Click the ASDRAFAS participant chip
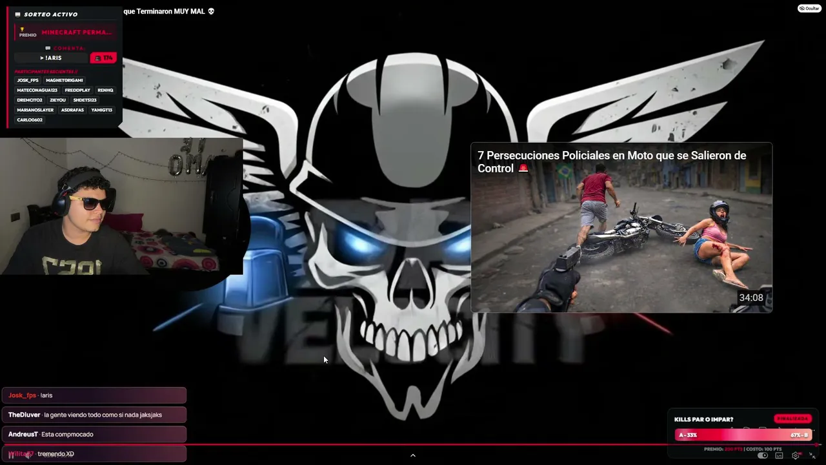 pyautogui.click(x=72, y=110)
